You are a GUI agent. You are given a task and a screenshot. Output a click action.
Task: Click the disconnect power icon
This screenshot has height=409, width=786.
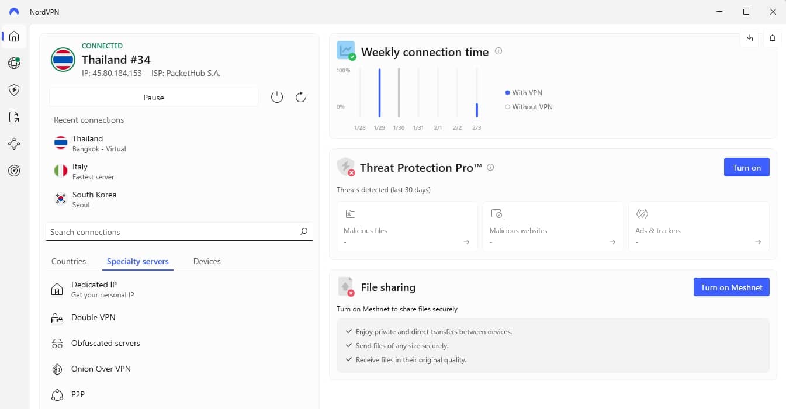[277, 98]
